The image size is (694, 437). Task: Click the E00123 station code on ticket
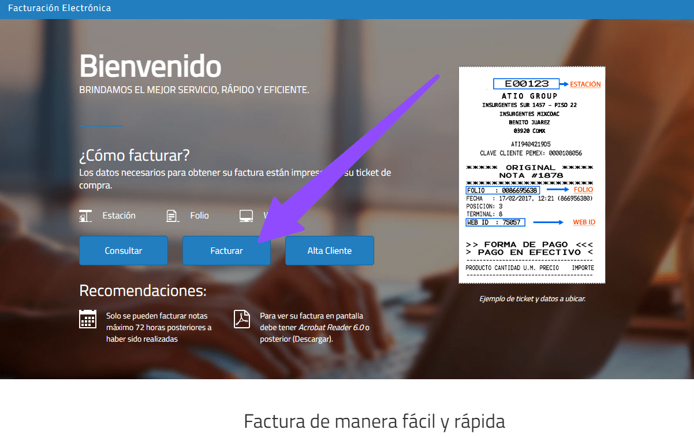[x=526, y=84]
